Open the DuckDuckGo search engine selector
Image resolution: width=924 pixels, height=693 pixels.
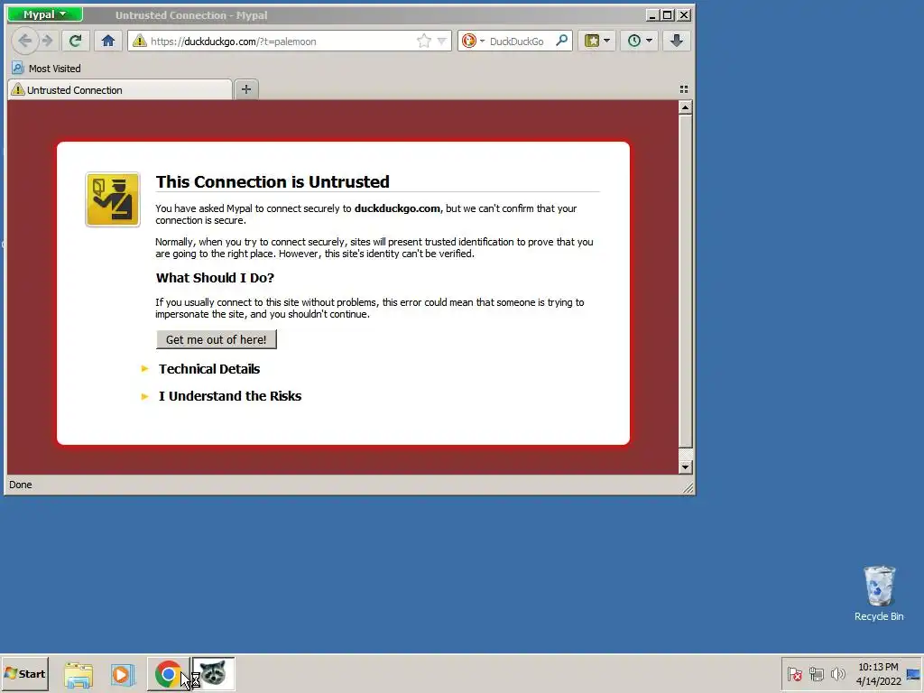point(473,41)
